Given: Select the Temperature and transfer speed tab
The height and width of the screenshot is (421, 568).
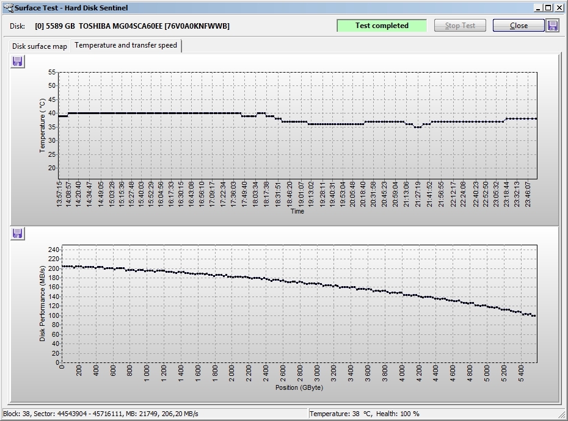Looking at the screenshot, I should pos(126,46).
